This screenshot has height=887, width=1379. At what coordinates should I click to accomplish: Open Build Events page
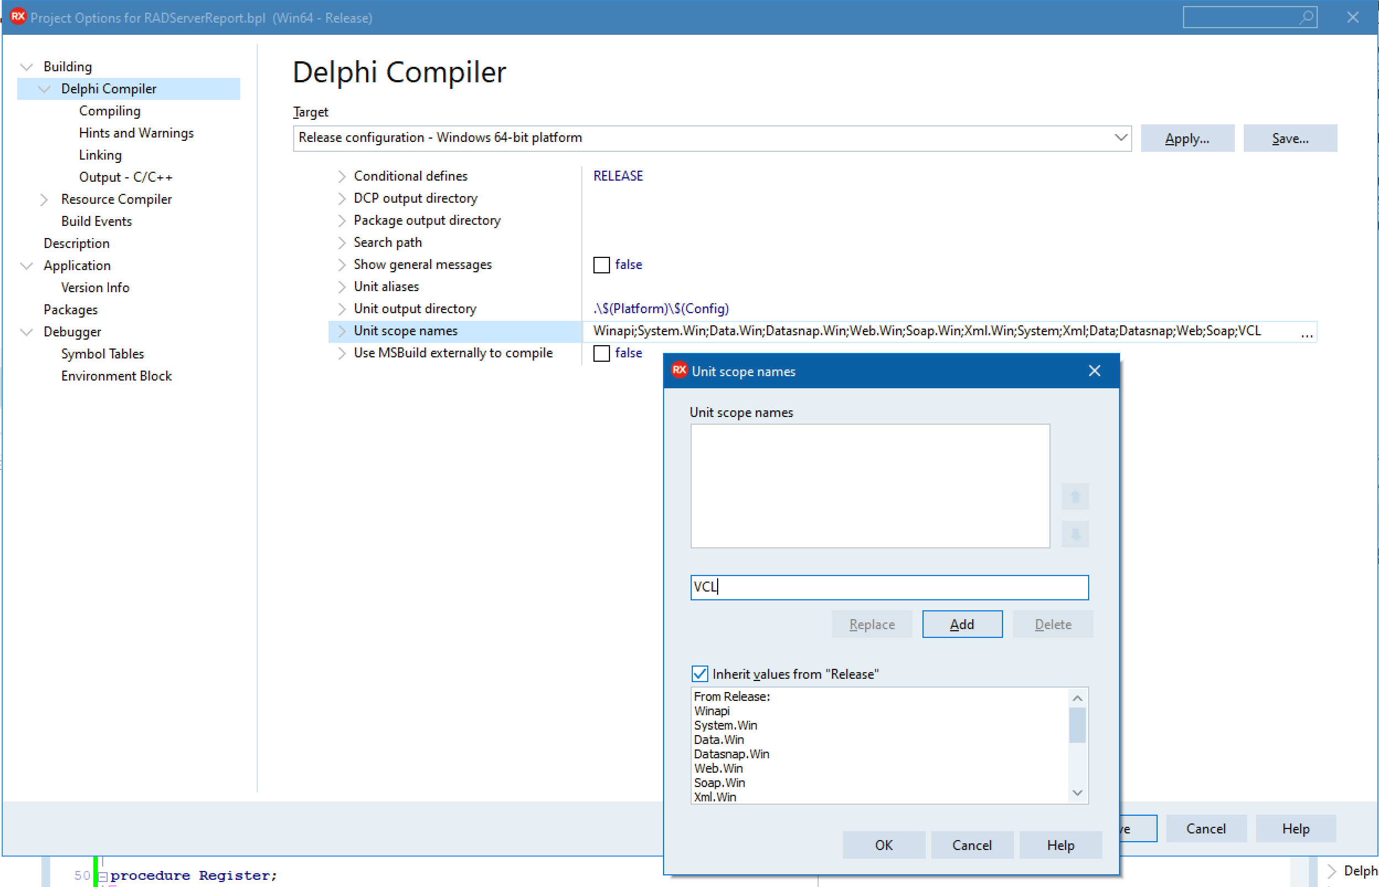point(96,221)
